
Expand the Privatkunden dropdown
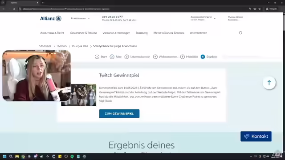tap(80, 18)
